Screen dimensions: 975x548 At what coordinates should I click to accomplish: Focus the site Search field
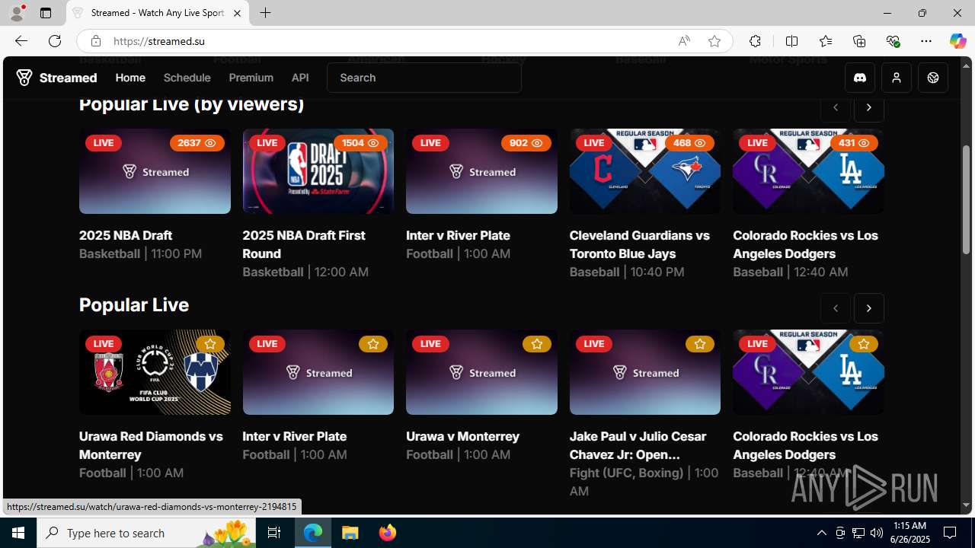424,78
